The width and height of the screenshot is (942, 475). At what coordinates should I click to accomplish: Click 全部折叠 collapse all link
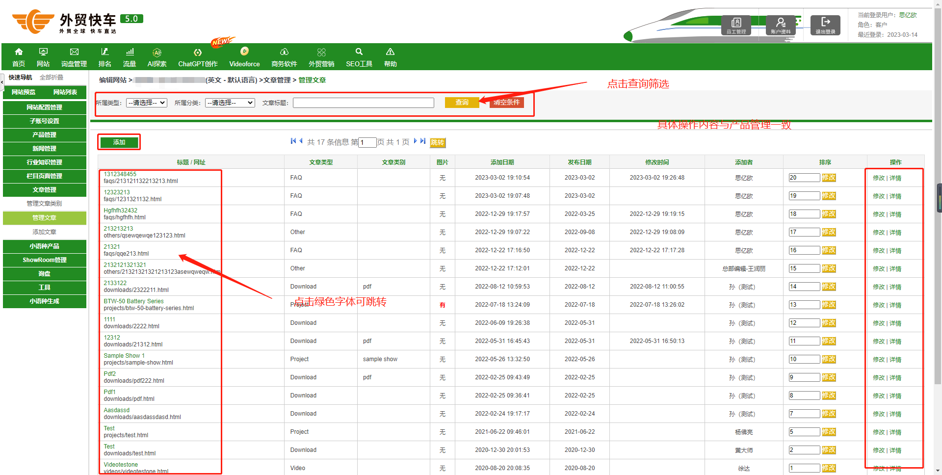(52, 78)
